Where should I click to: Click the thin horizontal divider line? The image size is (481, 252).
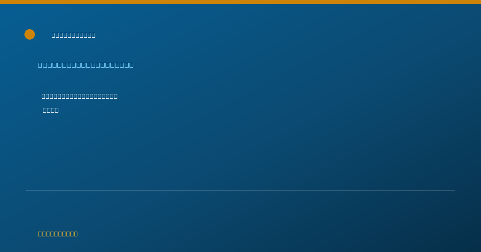point(240,190)
